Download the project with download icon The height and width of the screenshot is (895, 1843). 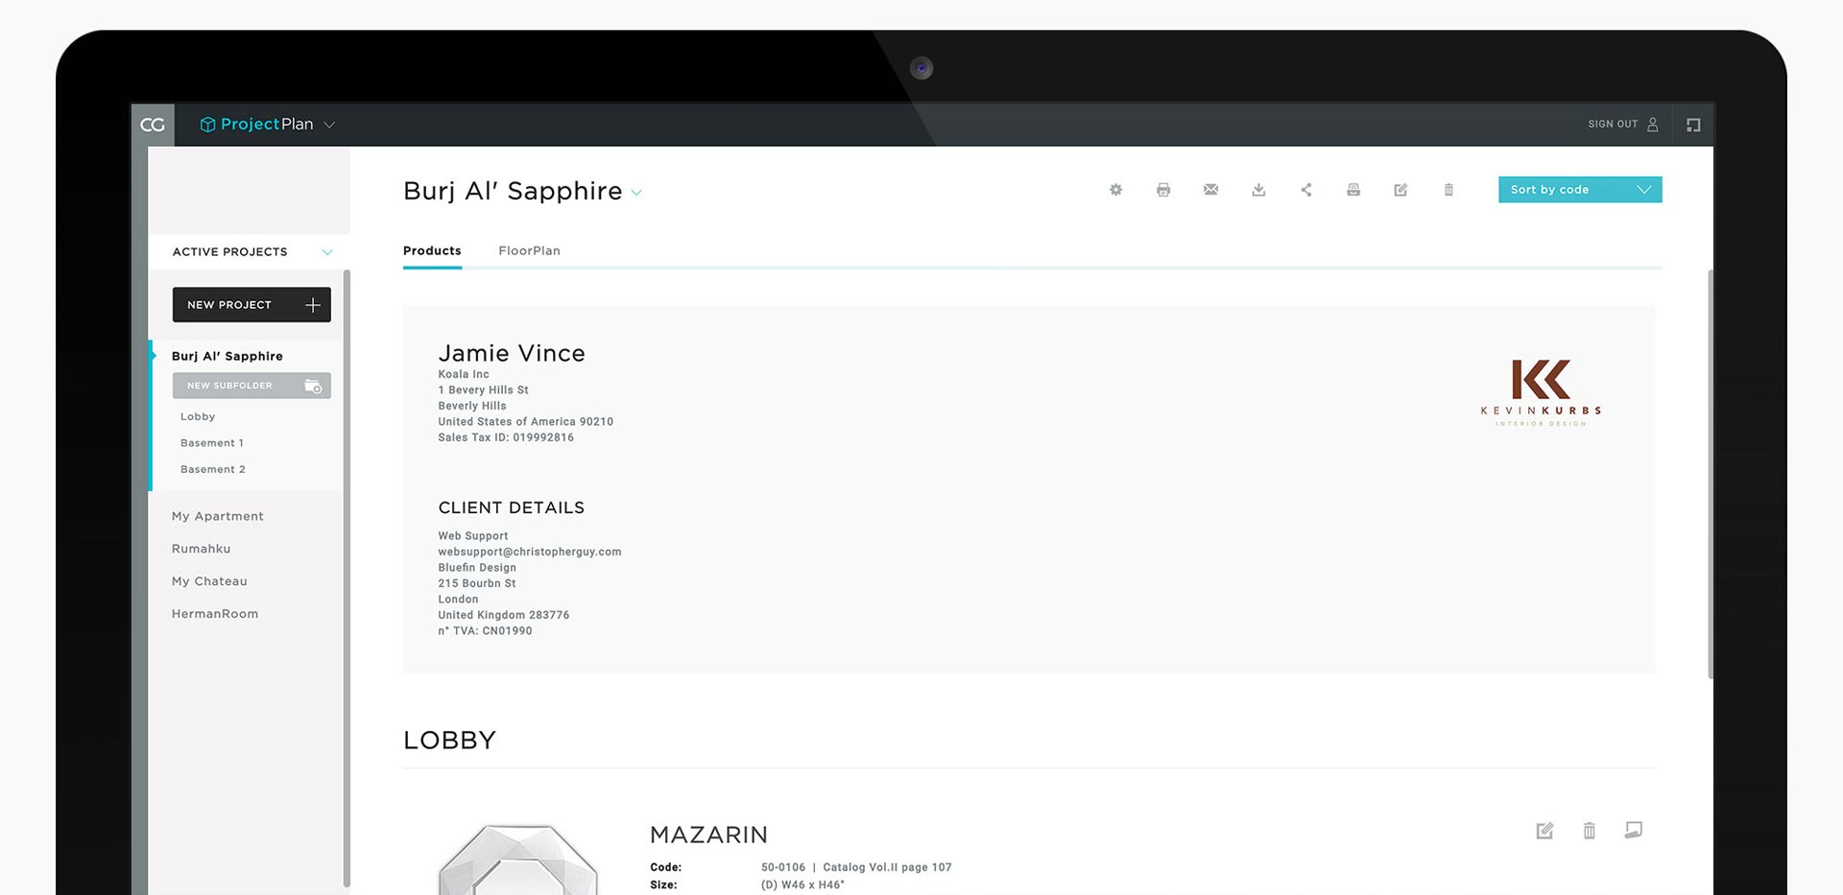point(1258,190)
